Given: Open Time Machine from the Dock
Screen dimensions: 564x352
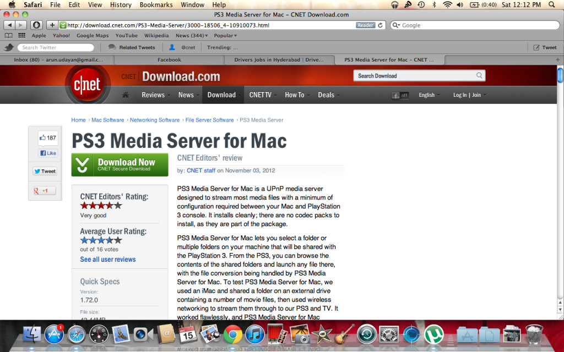Looking at the screenshot, I should [x=366, y=335].
